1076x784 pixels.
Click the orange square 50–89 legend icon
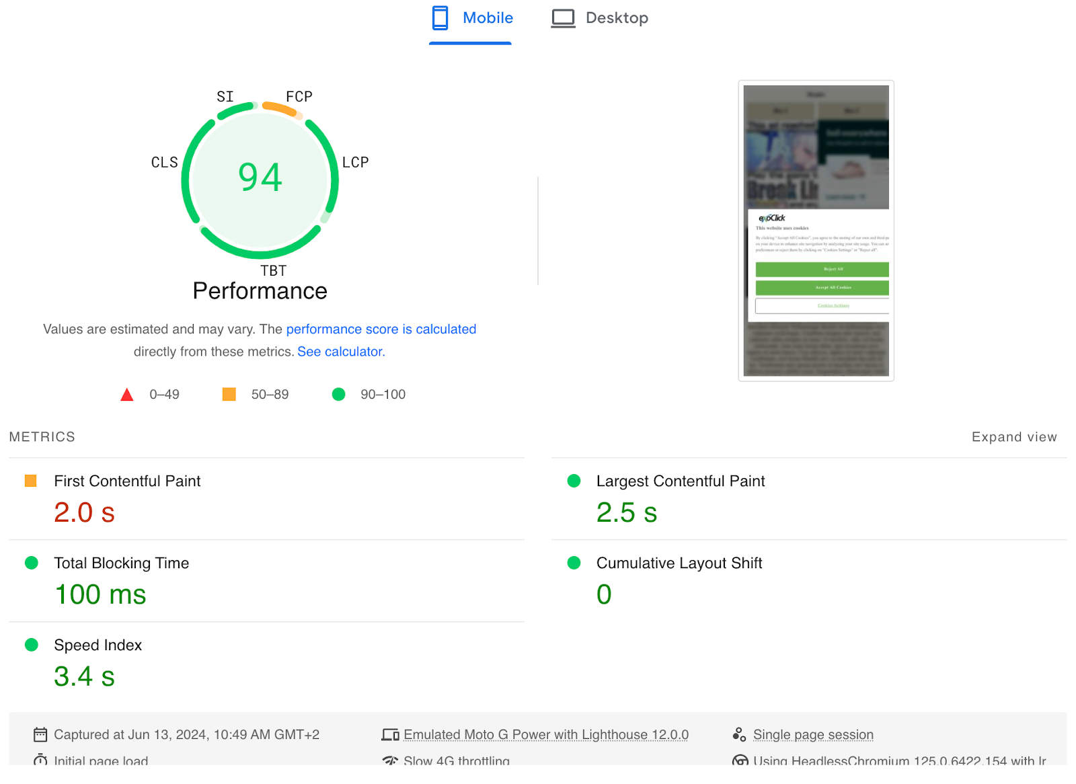pyautogui.click(x=229, y=395)
